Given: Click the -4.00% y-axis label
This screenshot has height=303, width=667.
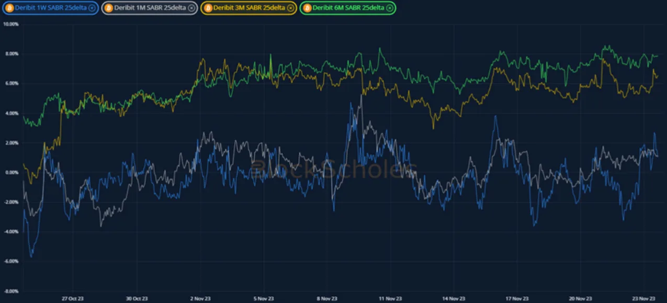Looking at the screenshot, I should 12,232.
